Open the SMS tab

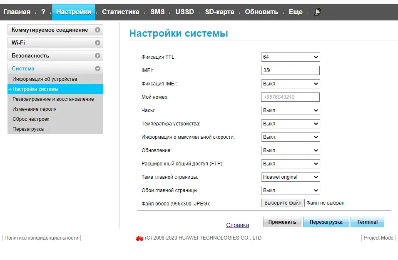pyautogui.click(x=157, y=12)
